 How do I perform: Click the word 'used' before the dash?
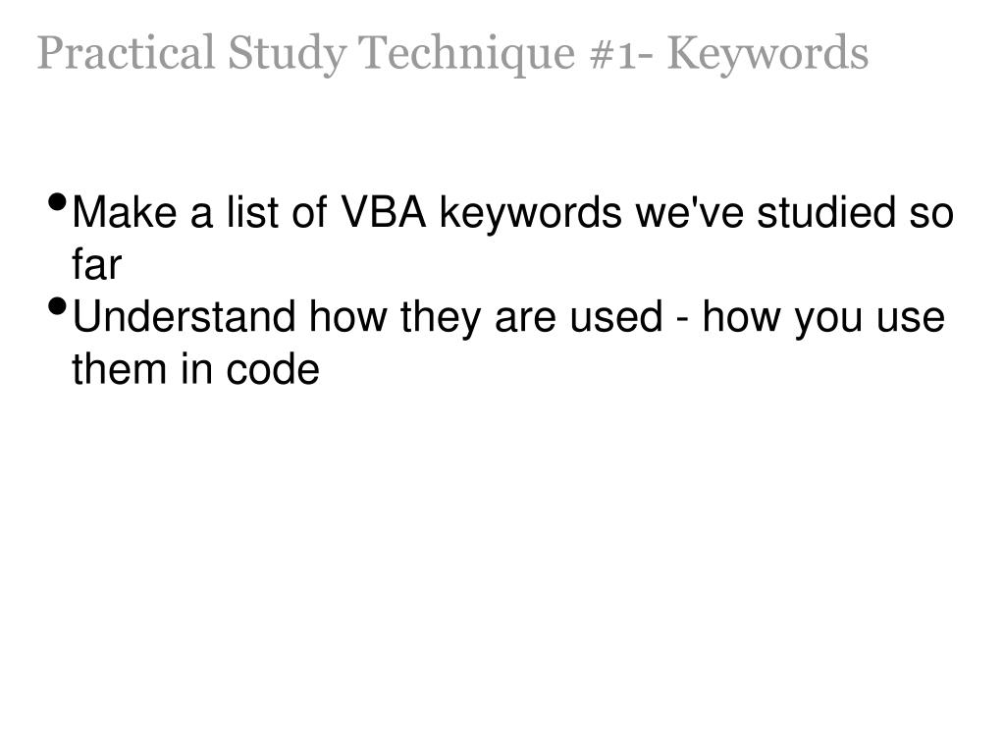(616, 316)
